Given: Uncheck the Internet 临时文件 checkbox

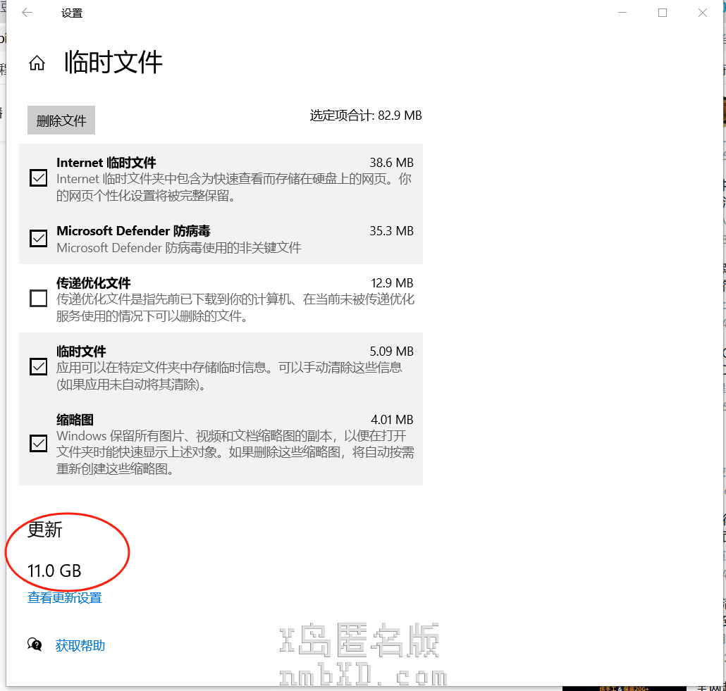Looking at the screenshot, I should [x=39, y=178].
